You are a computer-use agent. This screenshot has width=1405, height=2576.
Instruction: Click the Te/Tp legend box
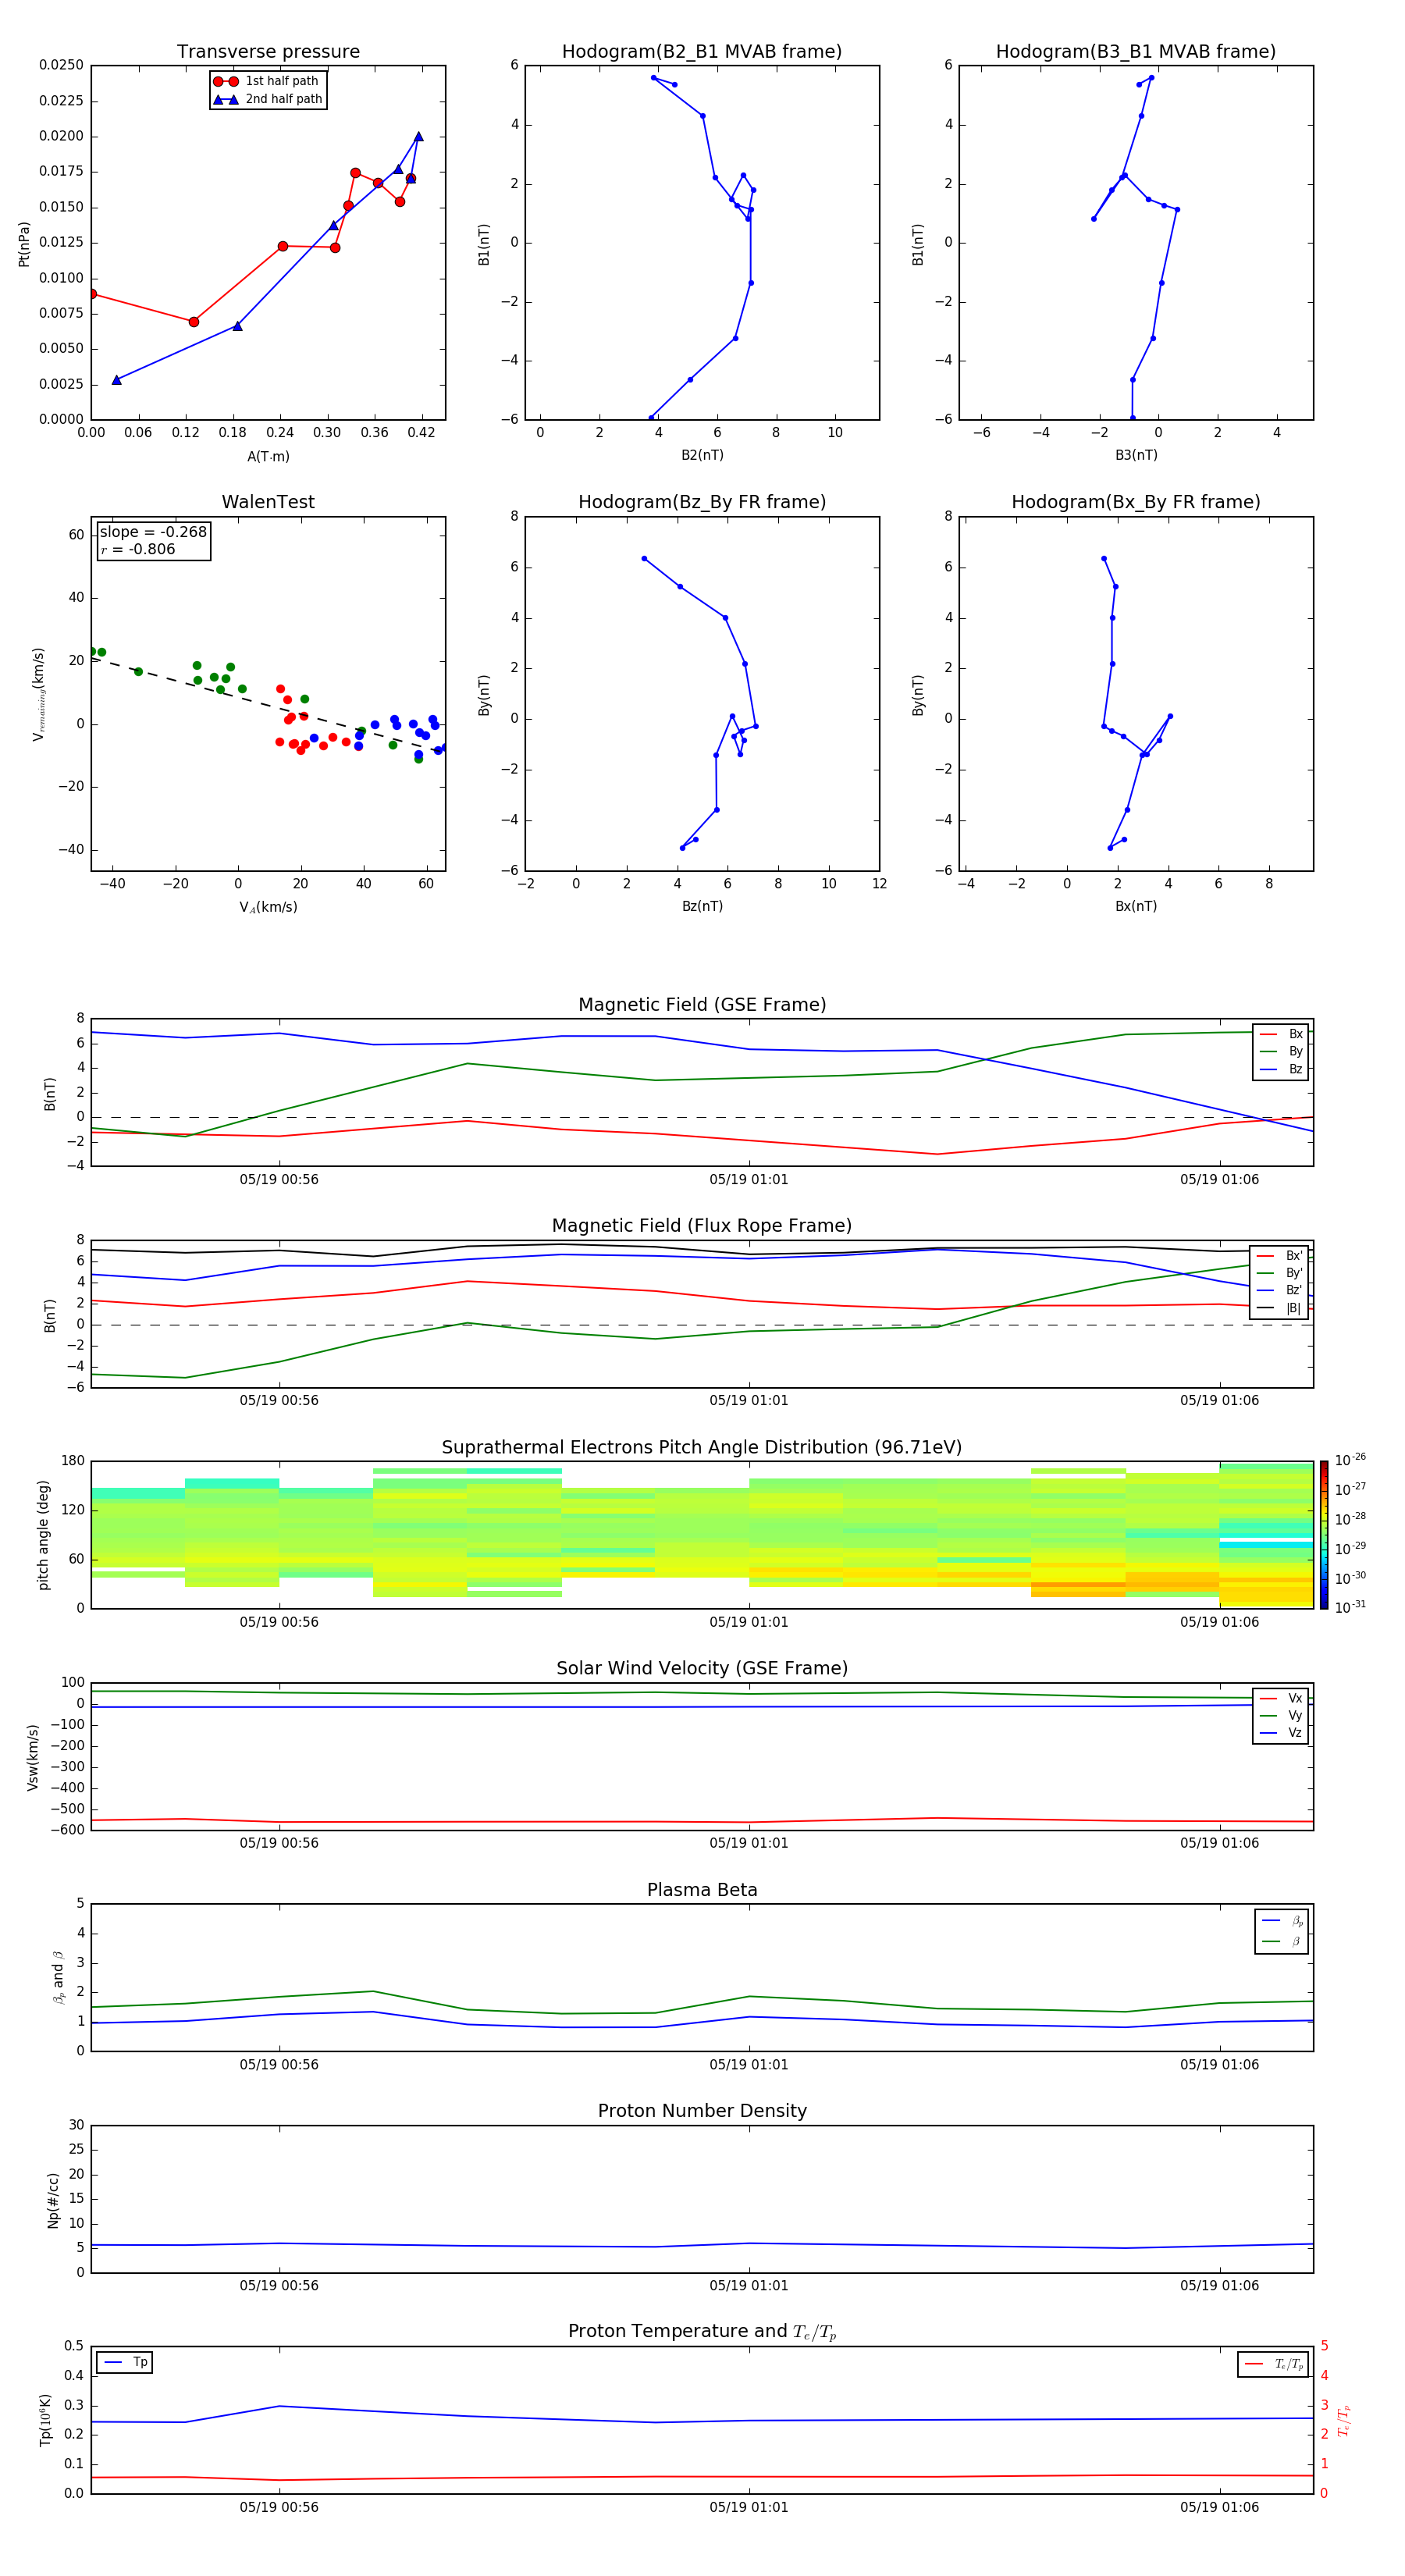pyautogui.click(x=1273, y=2364)
